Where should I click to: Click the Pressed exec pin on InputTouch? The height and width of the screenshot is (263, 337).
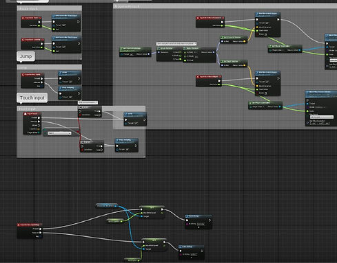click(39, 118)
